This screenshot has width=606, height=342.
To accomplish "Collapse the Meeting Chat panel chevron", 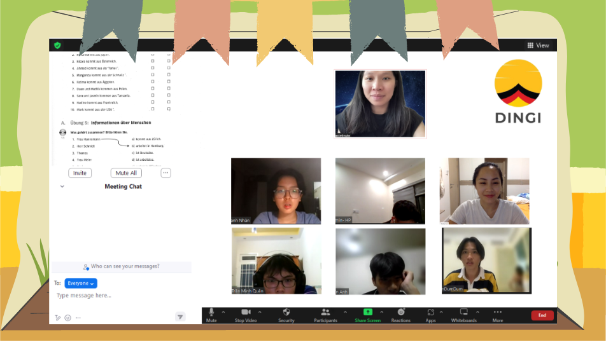I will [62, 186].
